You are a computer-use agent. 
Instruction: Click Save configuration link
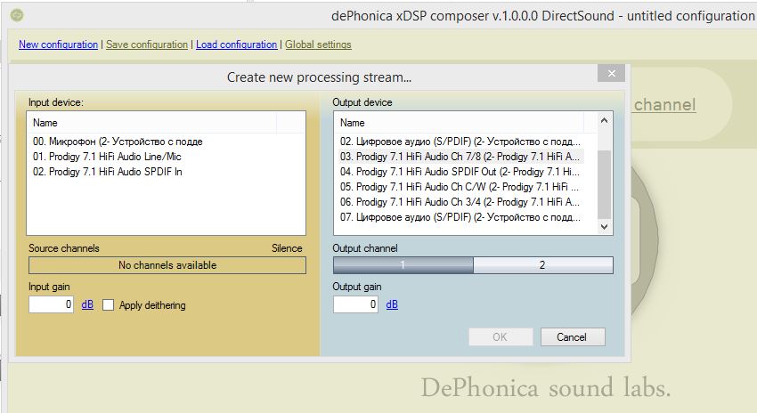tap(147, 45)
